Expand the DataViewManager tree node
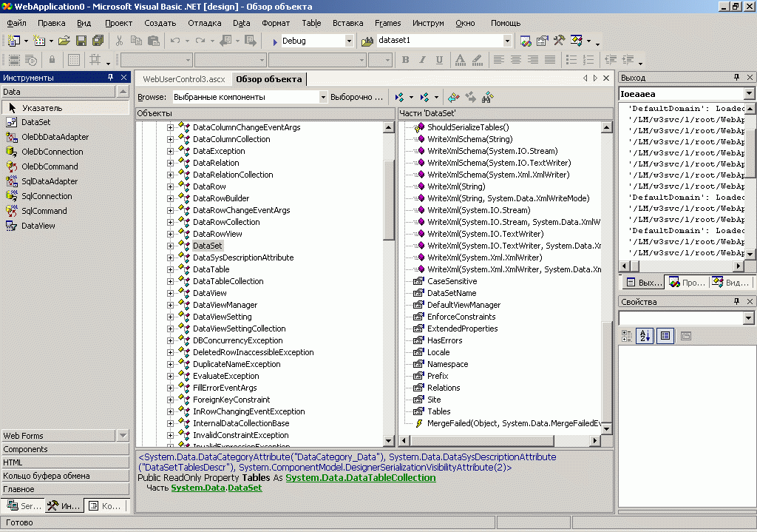This screenshot has width=757, height=532. pyautogui.click(x=171, y=305)
